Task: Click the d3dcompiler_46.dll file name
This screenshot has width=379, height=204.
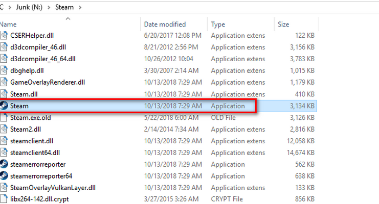Action: tap(38, 47)
